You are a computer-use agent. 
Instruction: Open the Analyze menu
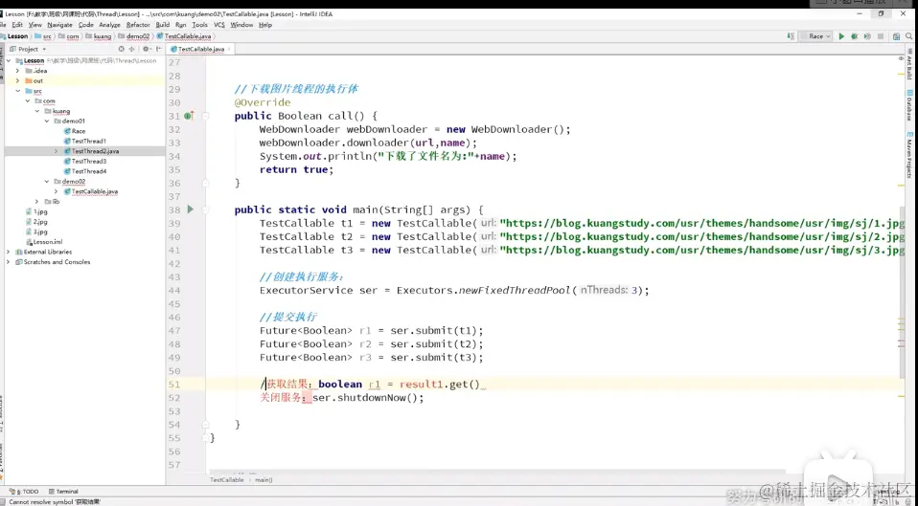click(109, 25)
